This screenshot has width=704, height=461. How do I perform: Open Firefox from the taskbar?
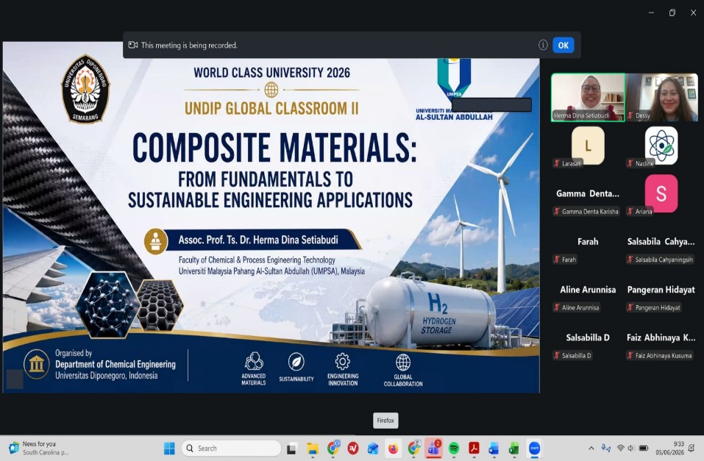point(394,449)
